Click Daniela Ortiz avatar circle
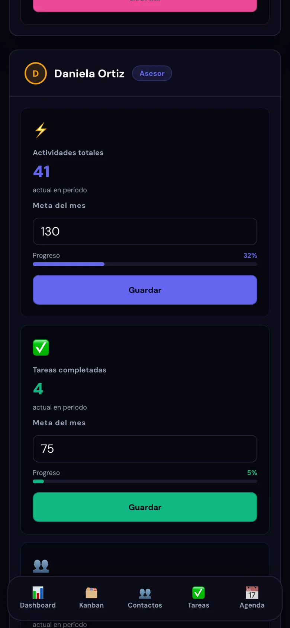The height and width of the screenshot is (628, 290). point(36,73)
